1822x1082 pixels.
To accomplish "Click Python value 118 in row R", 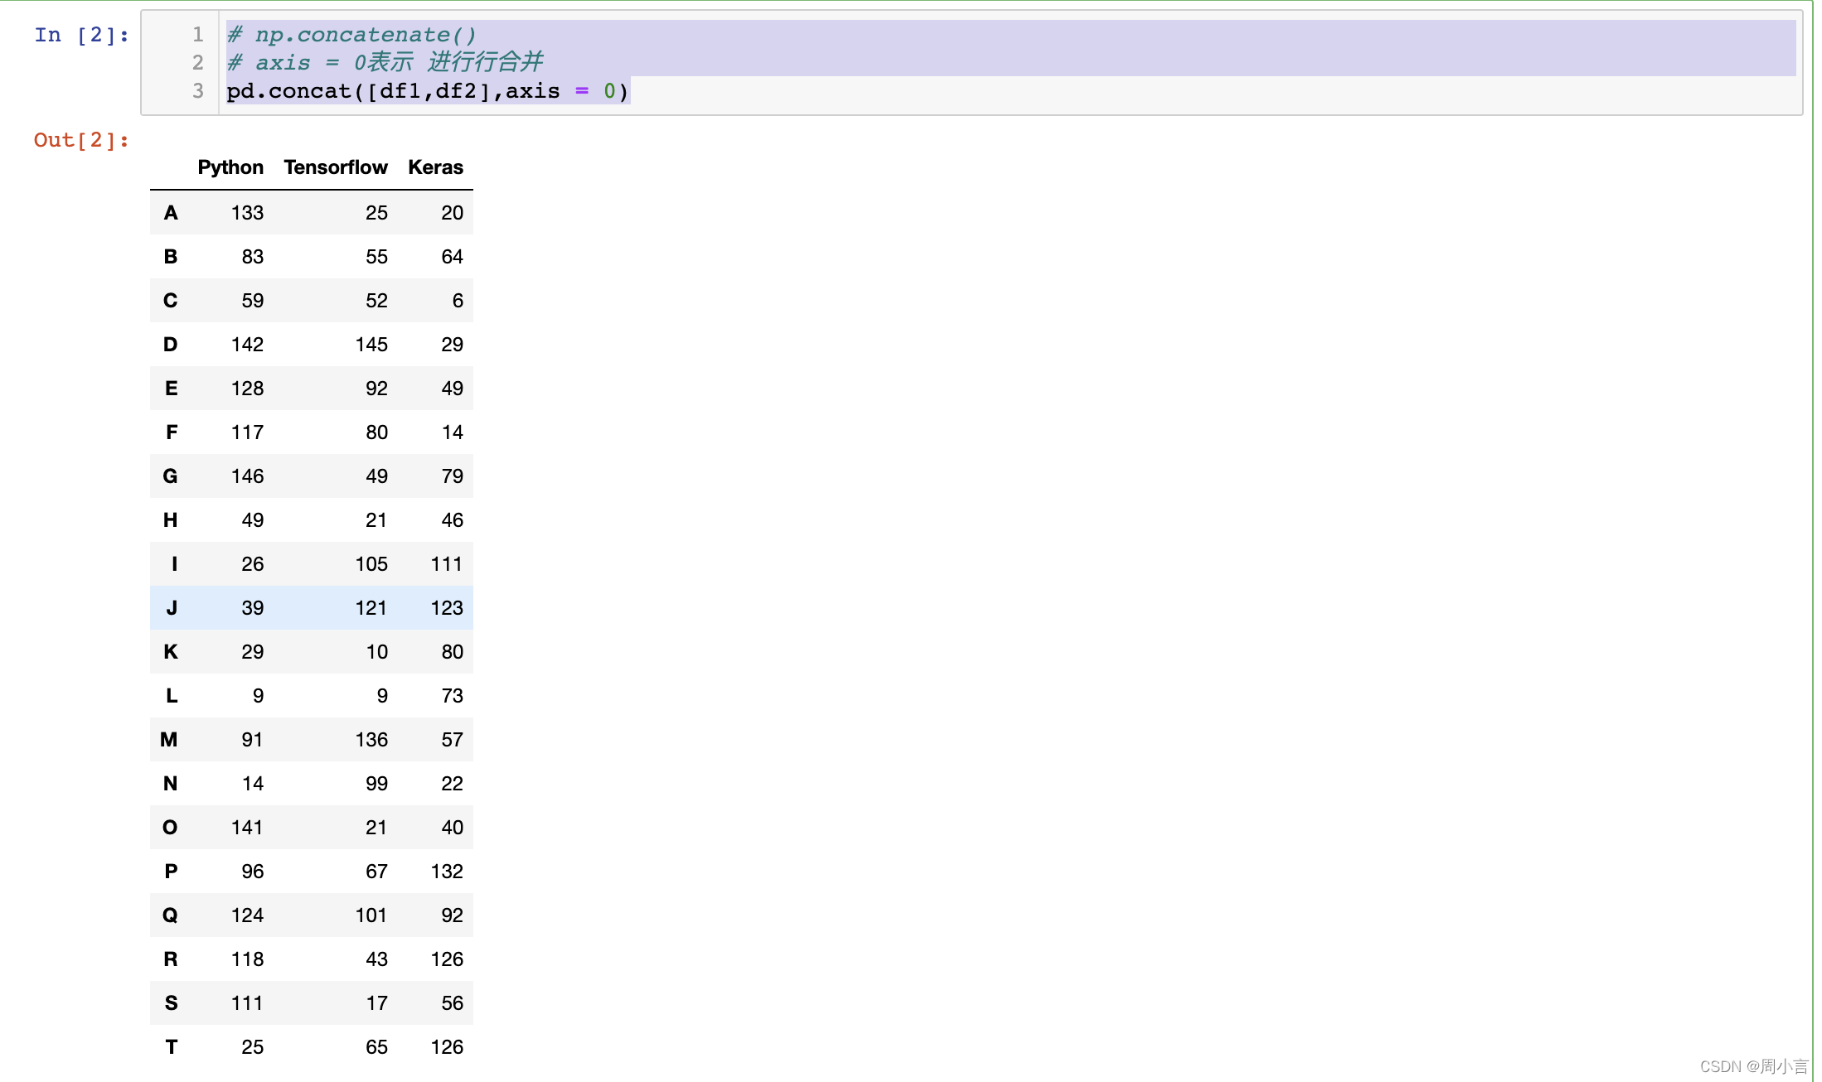I will click(247, 959).
